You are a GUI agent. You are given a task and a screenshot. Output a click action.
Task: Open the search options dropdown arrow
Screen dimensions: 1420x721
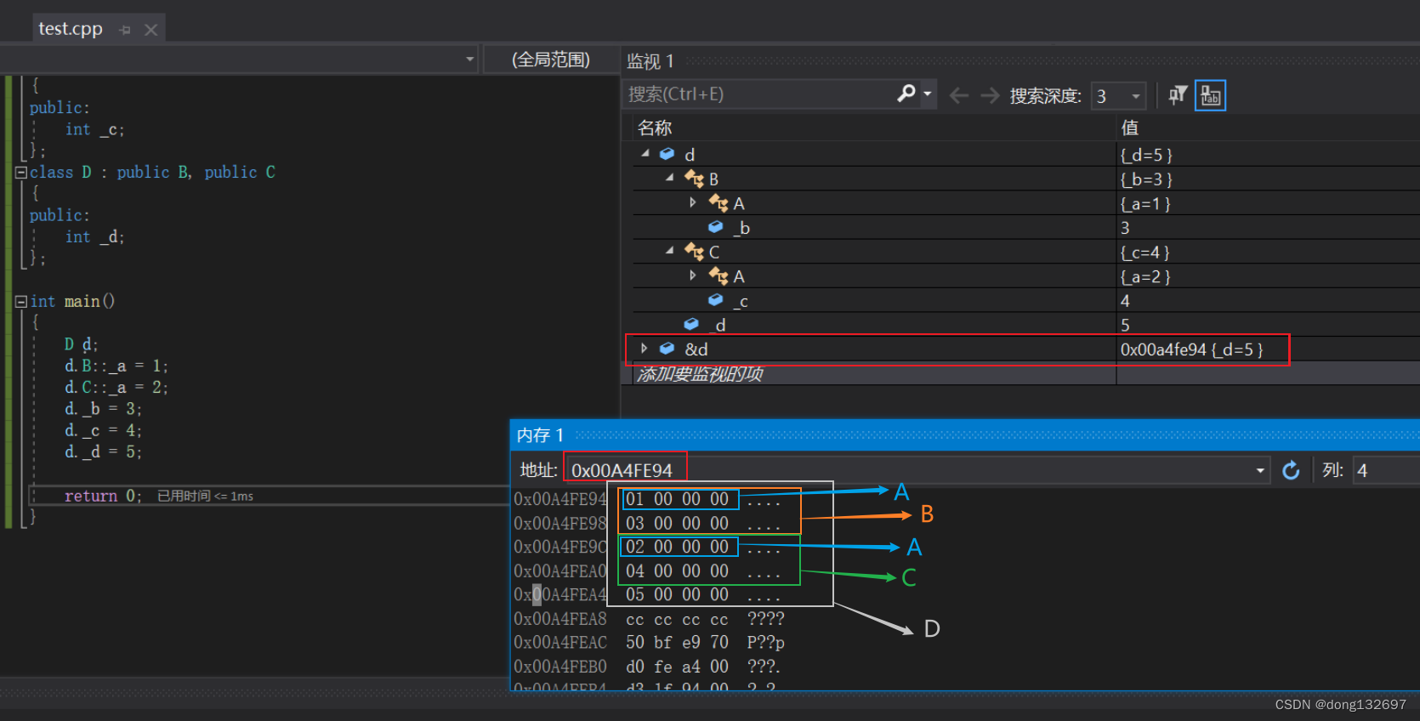pos(928,94)
